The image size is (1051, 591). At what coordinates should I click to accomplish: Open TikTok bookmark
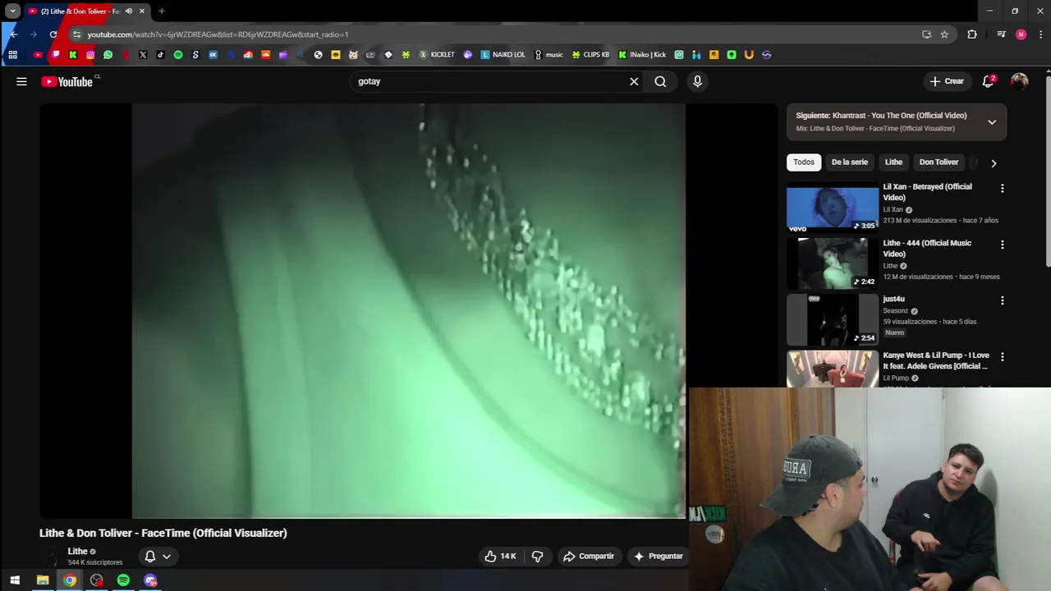coord(160,55)
